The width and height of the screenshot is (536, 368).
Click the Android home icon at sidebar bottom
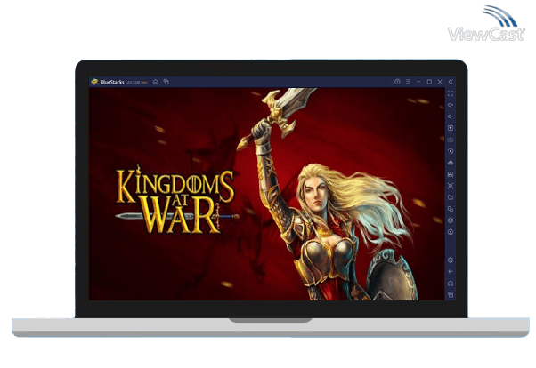click(x=451, y=284)
